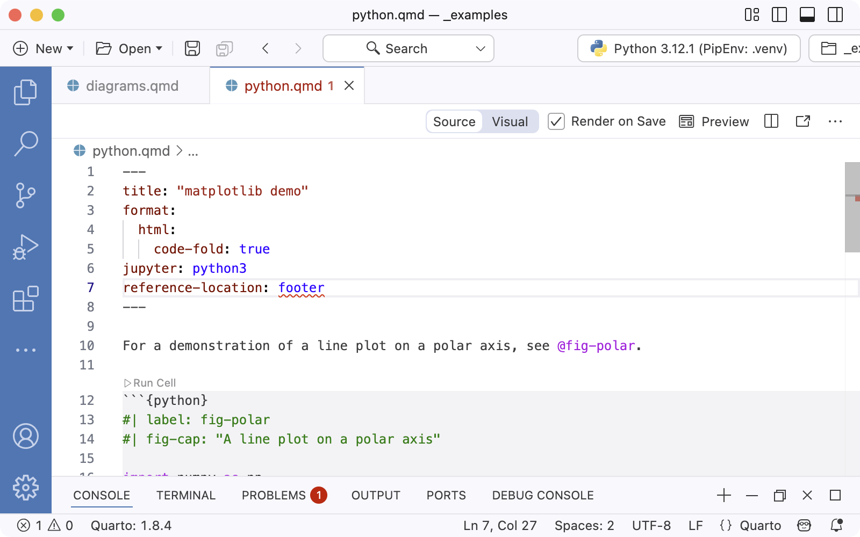Switch to the diagrams.qmd tab
The image size is (860, 537).
131,85
